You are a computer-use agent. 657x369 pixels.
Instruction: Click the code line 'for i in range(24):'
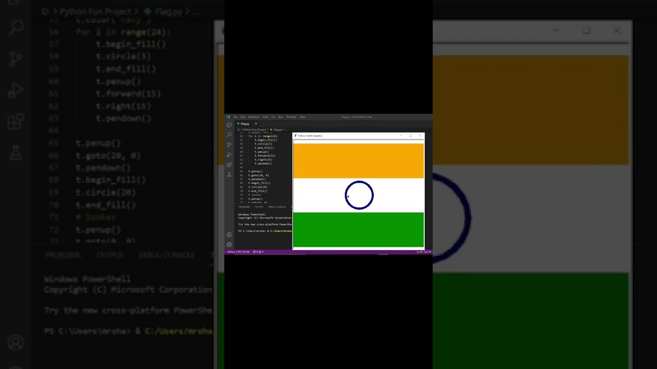263,136
